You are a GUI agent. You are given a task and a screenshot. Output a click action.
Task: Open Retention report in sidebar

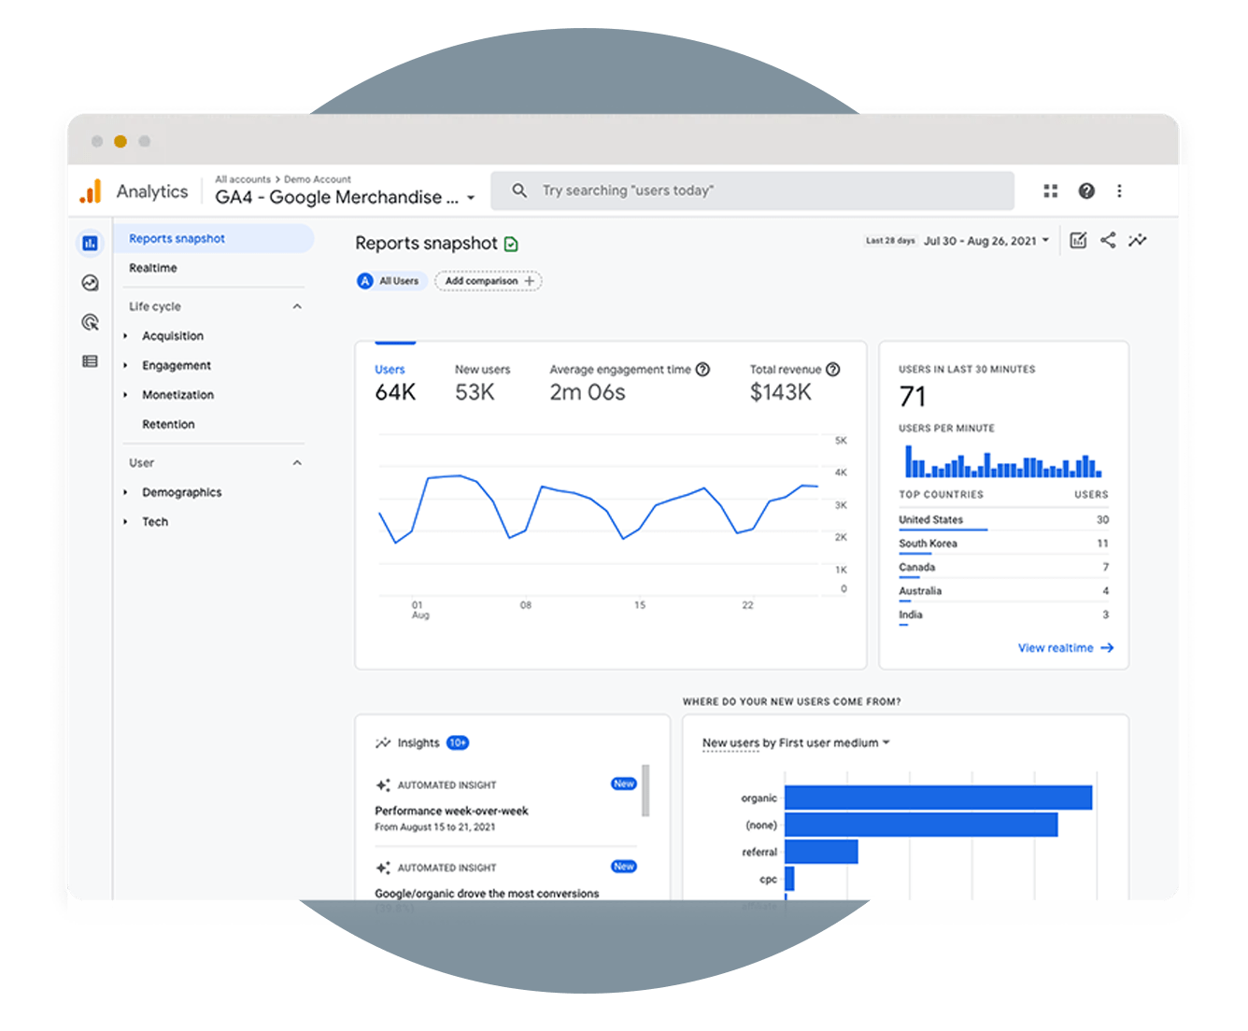pyautogui.click(x=168, y=425)
